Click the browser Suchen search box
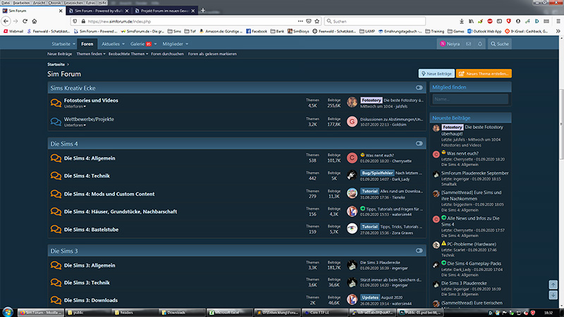564x317 pixels. pyautogui.click(x=375, y=21)
